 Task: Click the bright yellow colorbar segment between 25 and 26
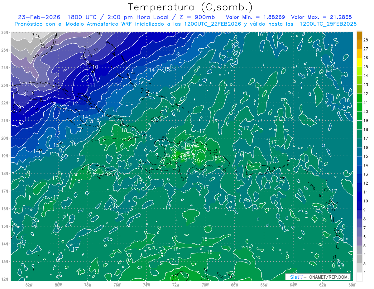359,62
